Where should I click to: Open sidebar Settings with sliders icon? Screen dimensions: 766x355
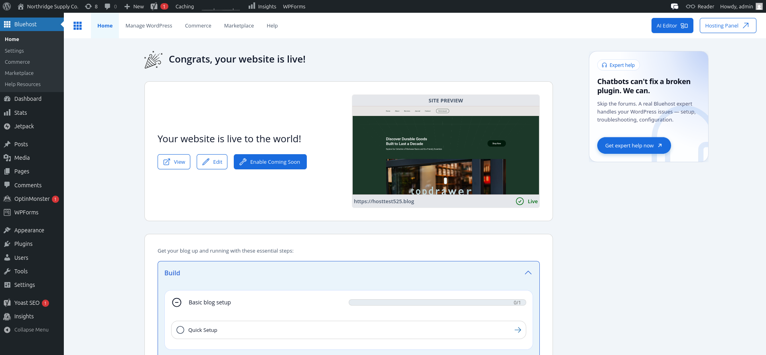coord(32,285)
